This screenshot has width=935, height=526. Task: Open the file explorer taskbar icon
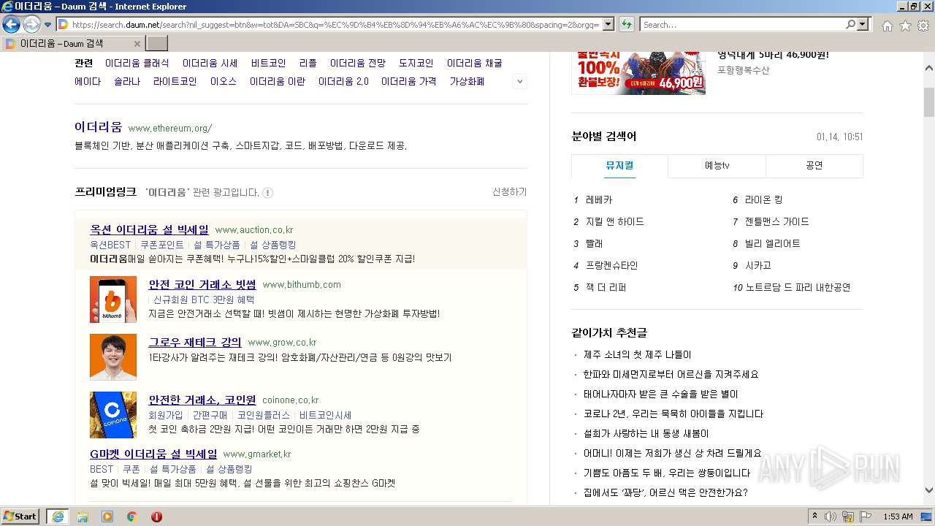click(x=83, y=517)
